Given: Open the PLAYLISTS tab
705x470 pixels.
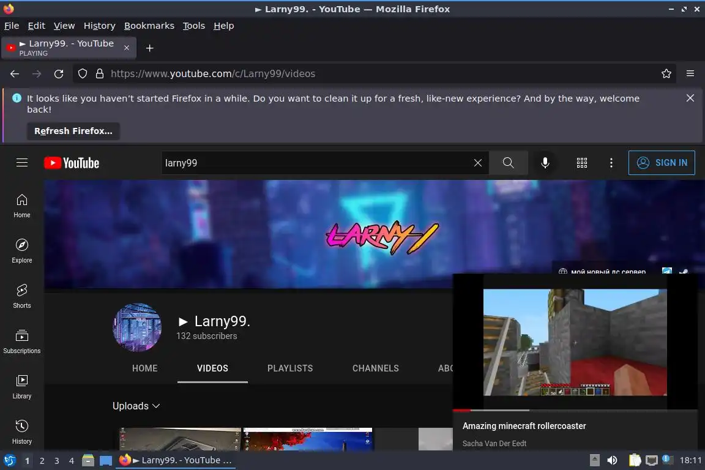Looking at the screenshot, I should tap(290, 368).
